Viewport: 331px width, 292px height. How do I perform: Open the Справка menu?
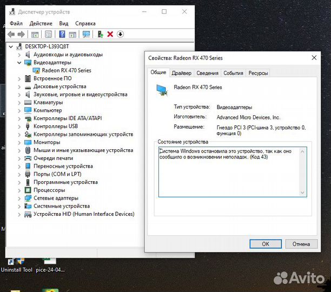tap(85, 23)
